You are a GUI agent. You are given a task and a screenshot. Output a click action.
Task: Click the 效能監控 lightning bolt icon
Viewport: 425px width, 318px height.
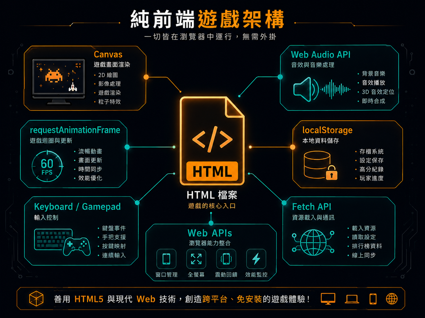(256, 259)
